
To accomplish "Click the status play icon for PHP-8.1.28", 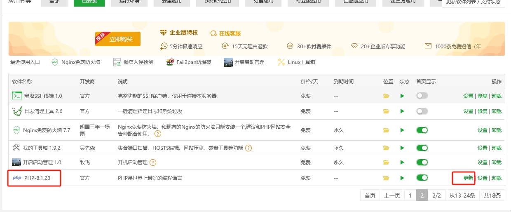I will pyautogui.click(x=402, y=178).
